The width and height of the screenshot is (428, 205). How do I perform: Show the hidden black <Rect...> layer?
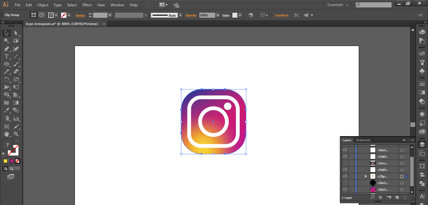point(345,183)
